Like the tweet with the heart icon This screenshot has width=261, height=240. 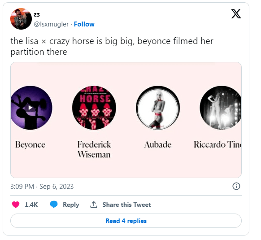(x=16, y=205)
